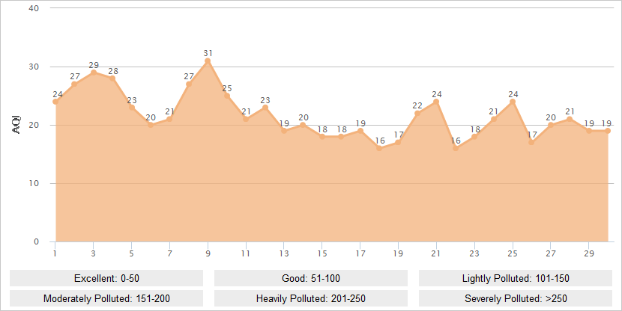The height and width of the screenshot is (311, 622).
Task: Click the day 21 data point of 24
Action: pyautogui.click(x=436, y=102)
